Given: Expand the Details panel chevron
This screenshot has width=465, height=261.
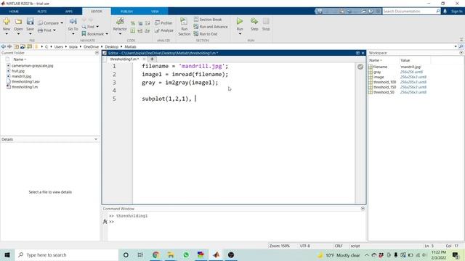Looking at the screenshot, I should click(x=96, y=139).
